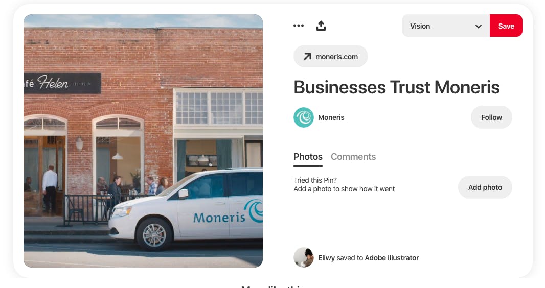This screenshot has width=545, height=288.
Task: Visit the moneris.com link
Action: [x=331, y=56]
